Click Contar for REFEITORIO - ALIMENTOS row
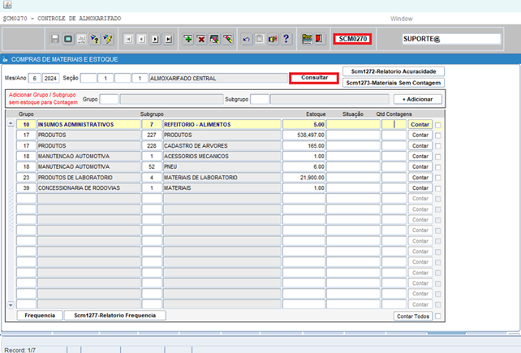This screenshot has width=521, height=353. coord(420,125)
